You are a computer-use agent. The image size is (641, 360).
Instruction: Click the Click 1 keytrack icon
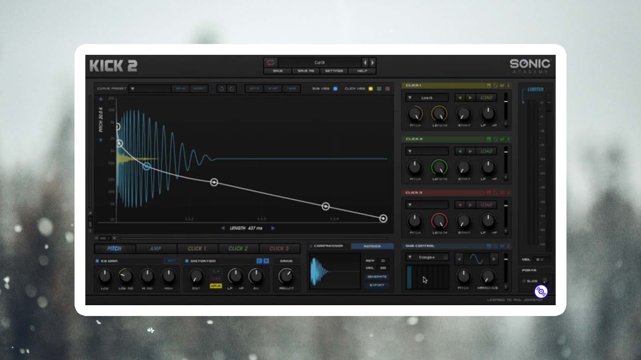tap(489, 86)
